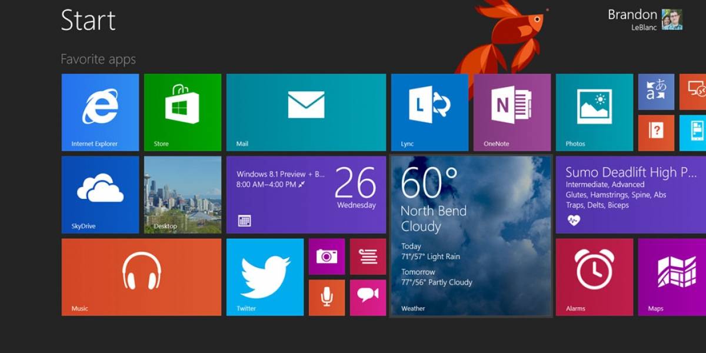Open the purple Maps tile
The image size is (706, 353).
pyautogui.click(x=672, y=277)
